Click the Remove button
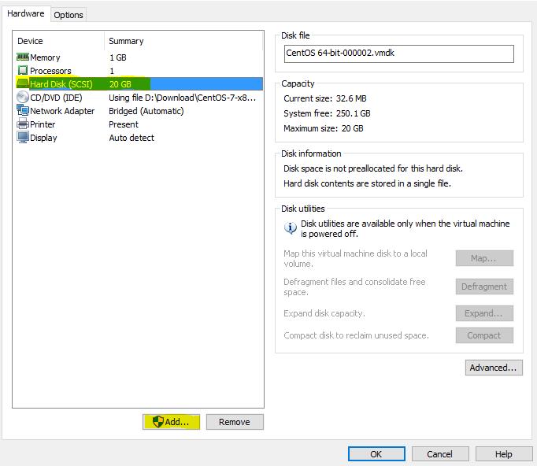 (x=235, y=422)
